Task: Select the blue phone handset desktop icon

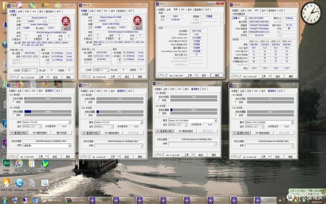Action: pyautogui.click(x=19, y=183)
